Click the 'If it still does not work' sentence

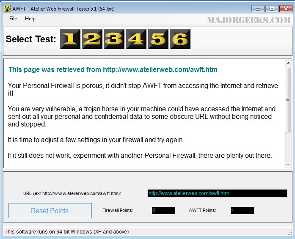(140, 156)
